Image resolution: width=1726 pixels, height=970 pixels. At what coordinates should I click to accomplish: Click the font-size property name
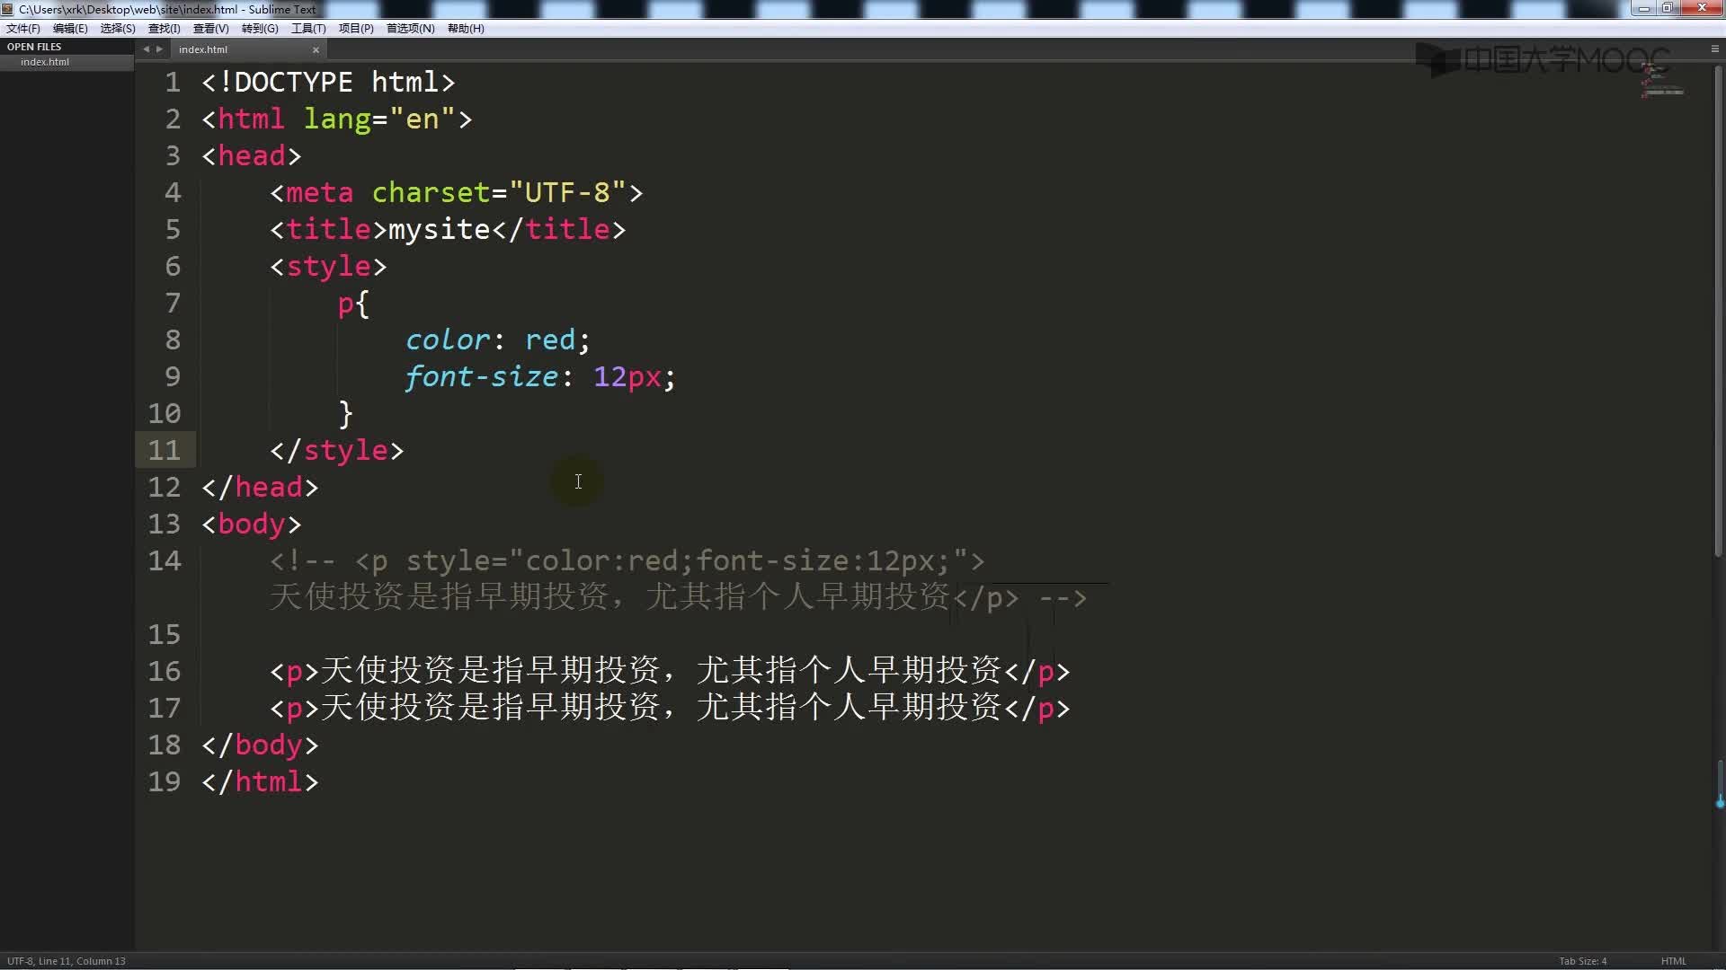[x=482, y=376]
